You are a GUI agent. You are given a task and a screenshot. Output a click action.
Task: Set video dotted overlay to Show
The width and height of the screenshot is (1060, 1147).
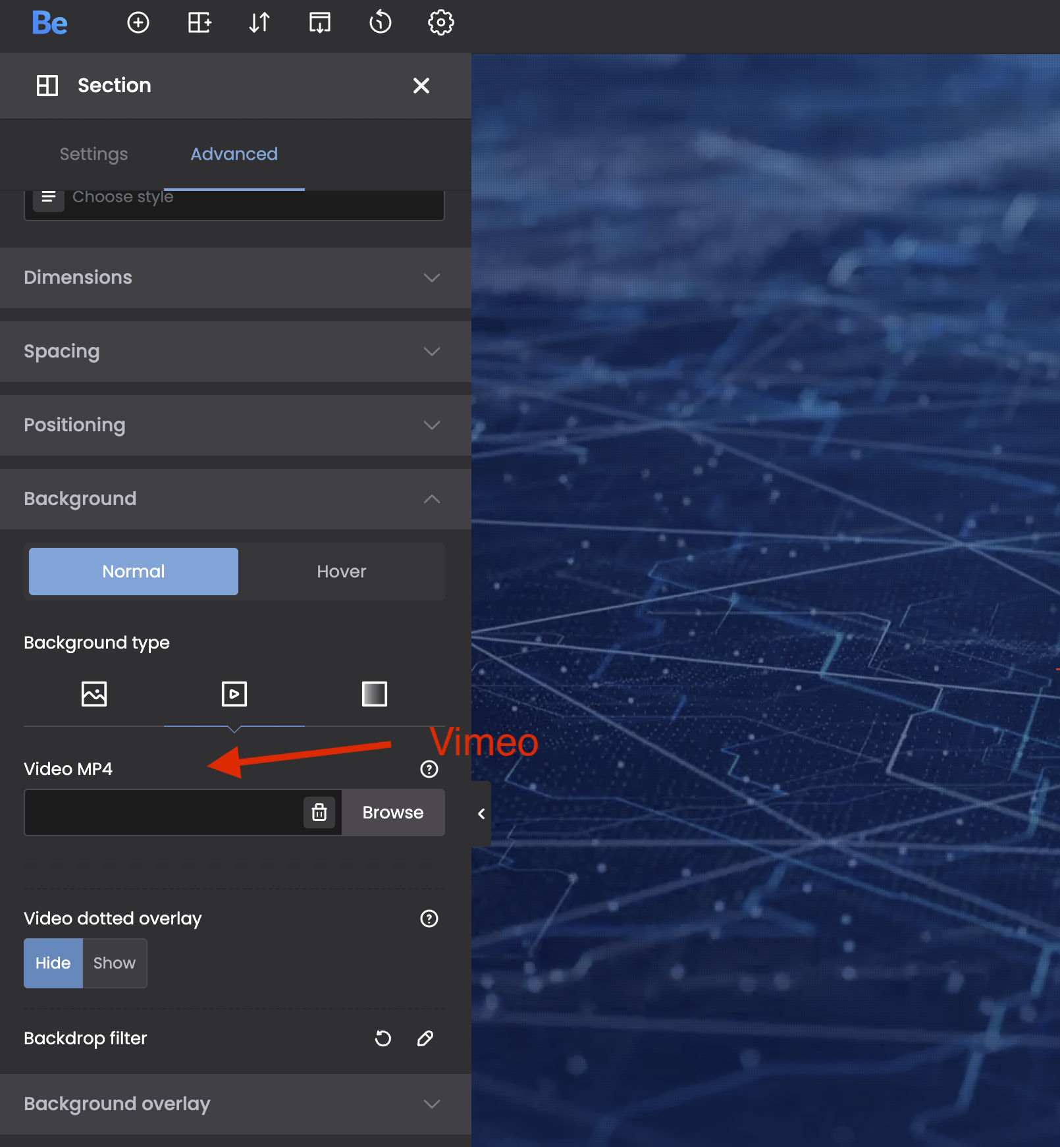114,963
